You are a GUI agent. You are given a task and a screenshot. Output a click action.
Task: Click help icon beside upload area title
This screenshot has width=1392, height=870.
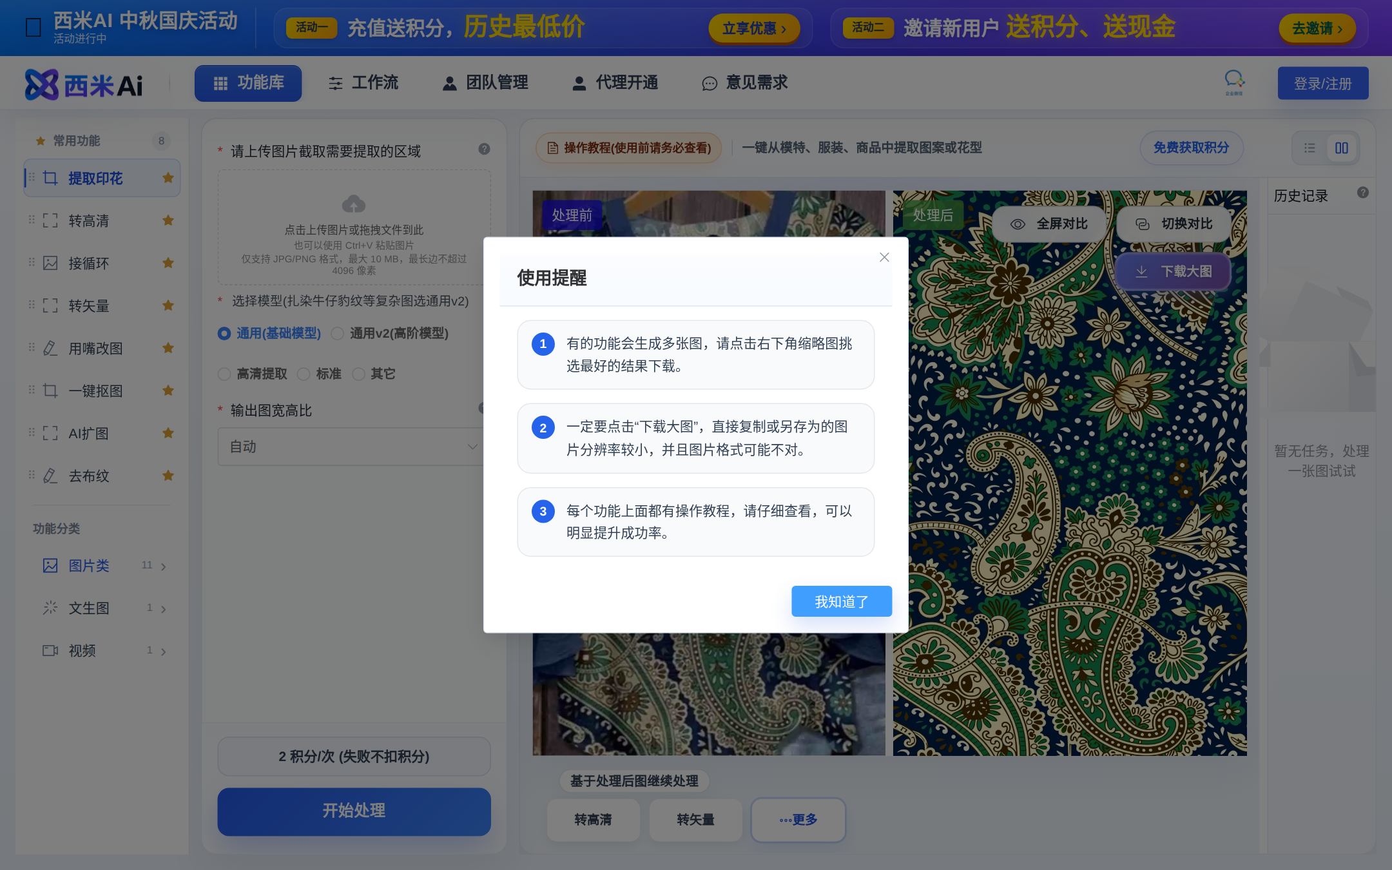coord(484,149)
